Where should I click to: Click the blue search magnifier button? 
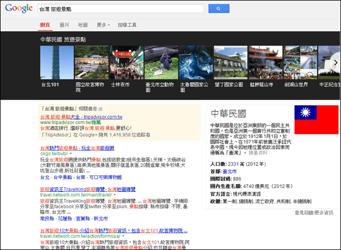coord(219,8)
